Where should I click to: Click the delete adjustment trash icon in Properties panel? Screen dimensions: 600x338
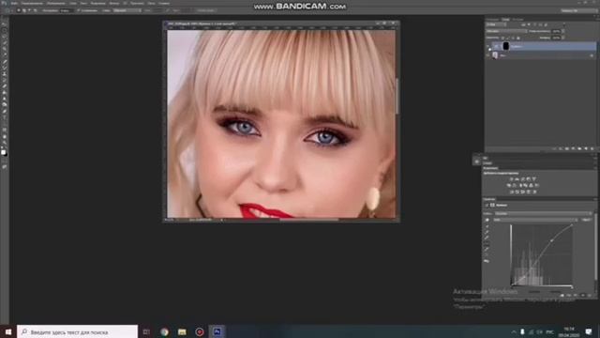pos(590,295)
